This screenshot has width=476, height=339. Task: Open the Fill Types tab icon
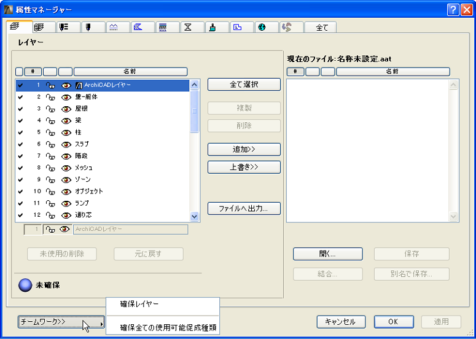(x=143, y=27)
